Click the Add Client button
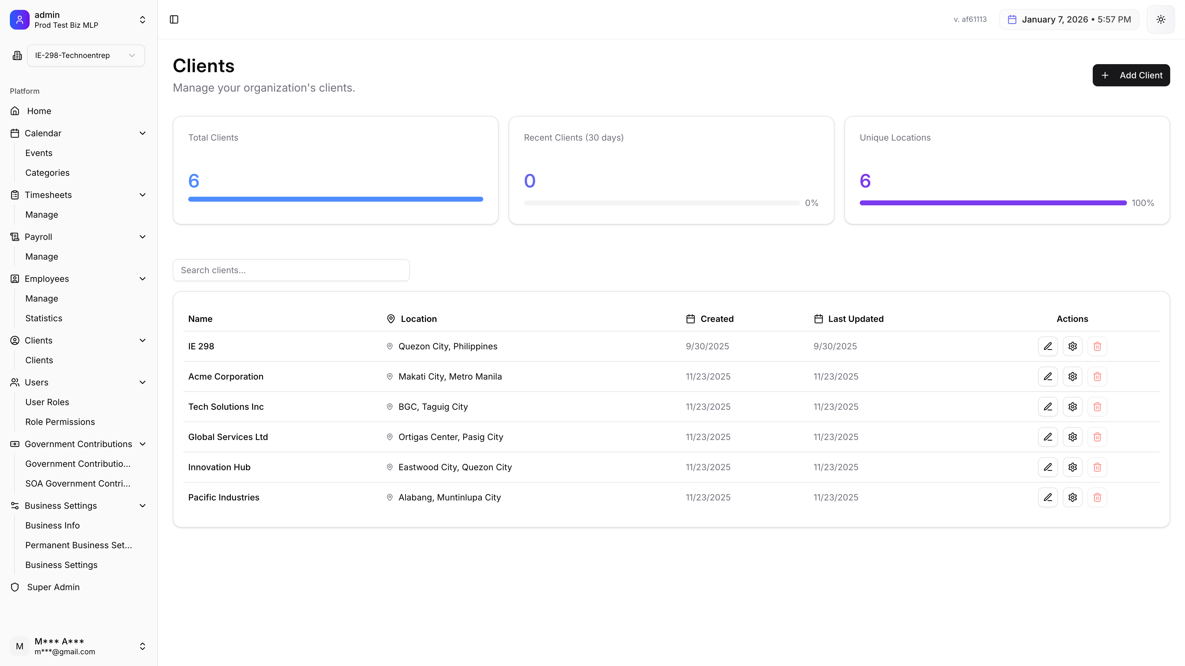The image size is (1185, 666). [x=1131, y=75]
